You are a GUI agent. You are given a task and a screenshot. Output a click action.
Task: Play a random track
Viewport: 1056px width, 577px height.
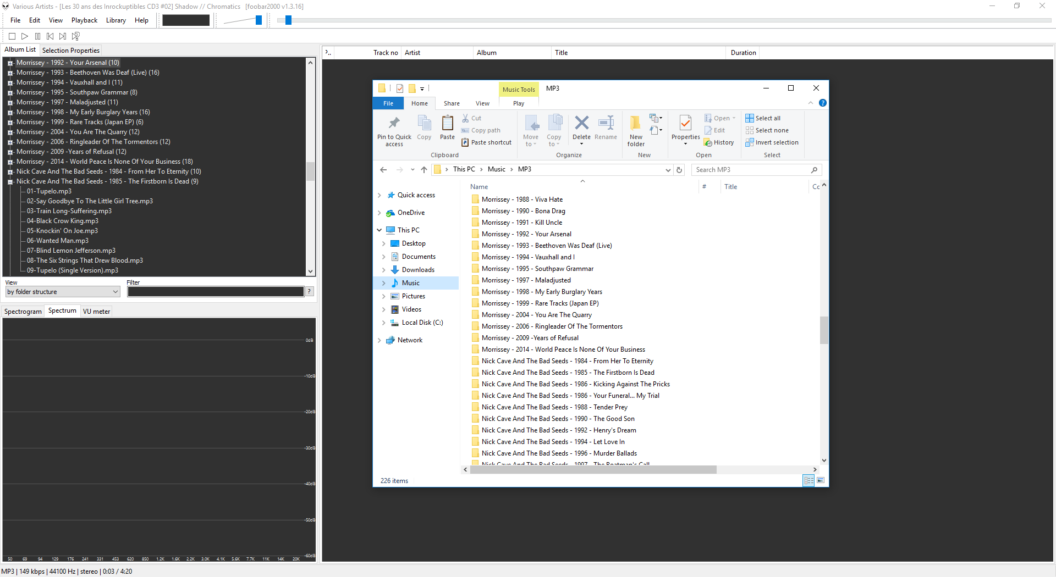tap(76, 36)
